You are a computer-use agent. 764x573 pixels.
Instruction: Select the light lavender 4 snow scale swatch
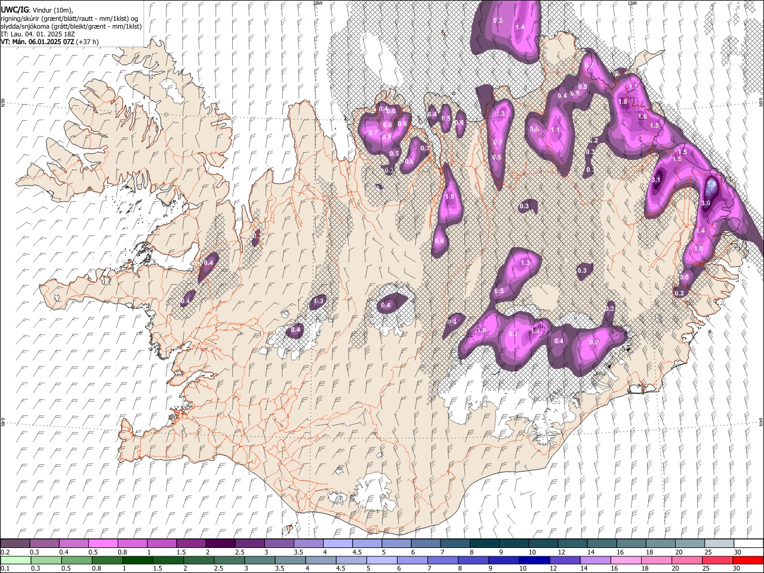point(337,543)
